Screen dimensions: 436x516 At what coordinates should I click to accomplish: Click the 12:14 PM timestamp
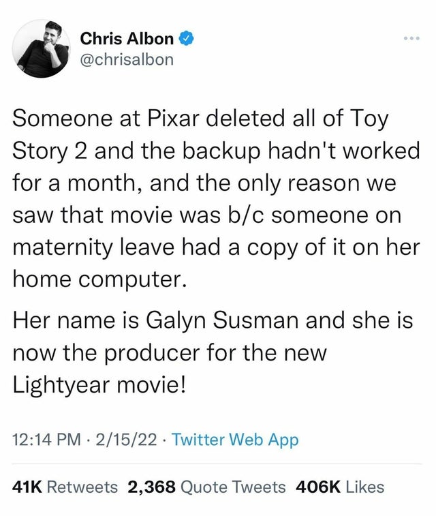[x=45, y=440]
